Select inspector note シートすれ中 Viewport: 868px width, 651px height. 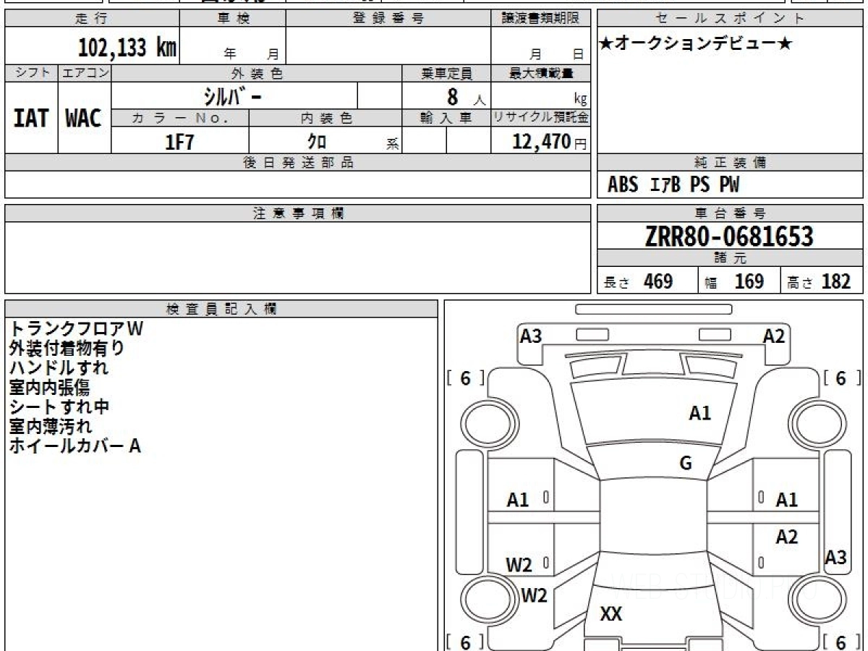59,407
